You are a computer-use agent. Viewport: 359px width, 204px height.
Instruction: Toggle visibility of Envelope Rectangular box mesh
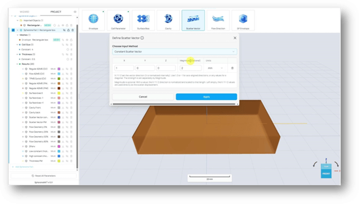click(x=67, y=40)
